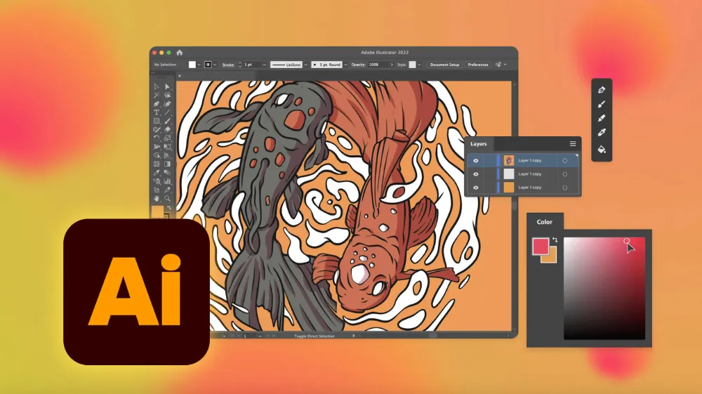The height and width of the screenshot is (394, 702).
Task: Click inside the Color panel spectrum field
Action: [604, 289]
